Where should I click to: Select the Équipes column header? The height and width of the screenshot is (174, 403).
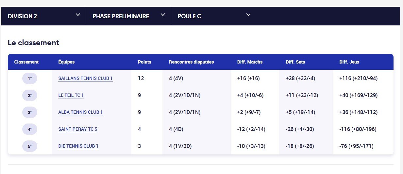[66, 62]
